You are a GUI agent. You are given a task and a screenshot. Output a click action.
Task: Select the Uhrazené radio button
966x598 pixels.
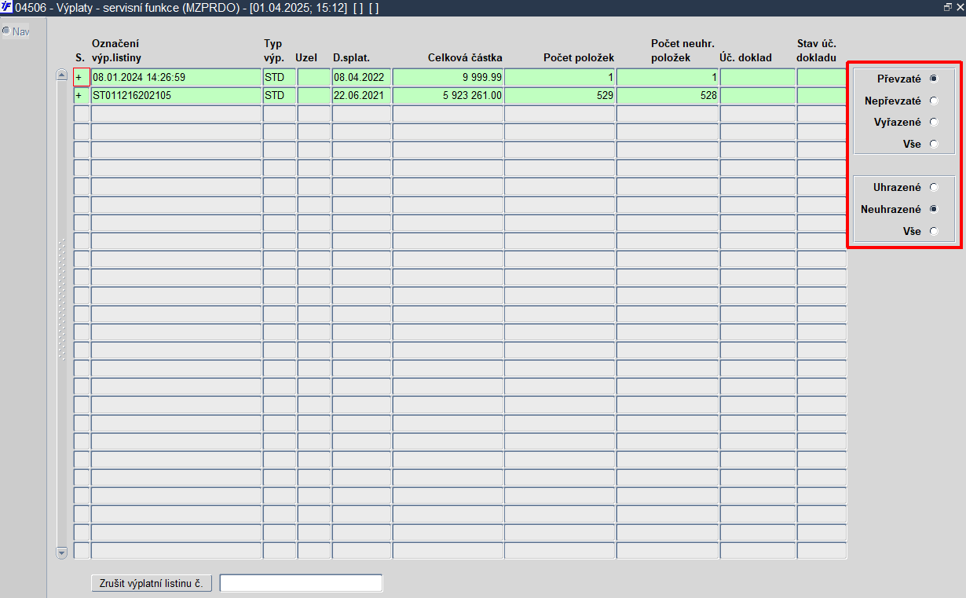click(934, 187)
